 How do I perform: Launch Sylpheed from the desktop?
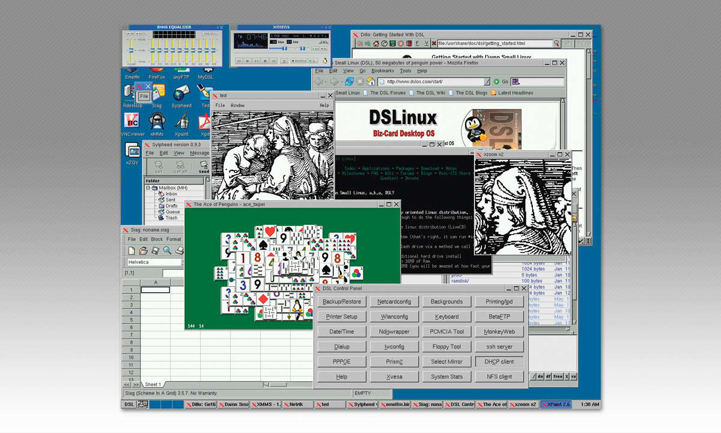tap(181, 96)
